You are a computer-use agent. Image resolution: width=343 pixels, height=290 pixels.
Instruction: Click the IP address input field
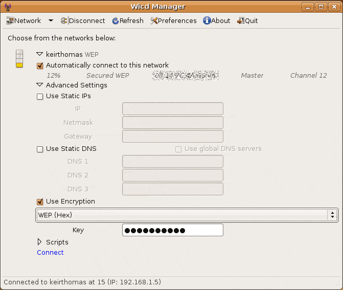click(x=173, y=108)
